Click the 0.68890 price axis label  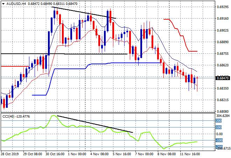coord(223,42)
